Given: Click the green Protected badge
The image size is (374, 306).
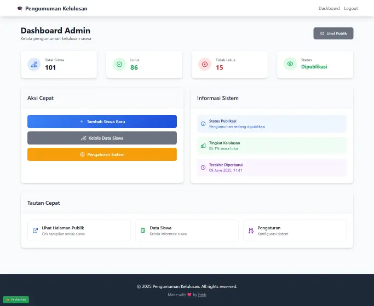Looking at the screenshot, I should click(16, 299).
